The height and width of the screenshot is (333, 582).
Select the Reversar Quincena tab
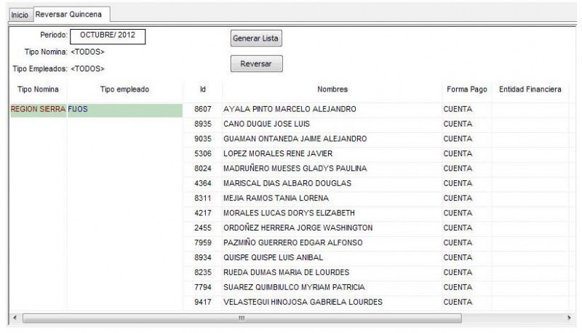pyautogui.click(x=70, y=14)
